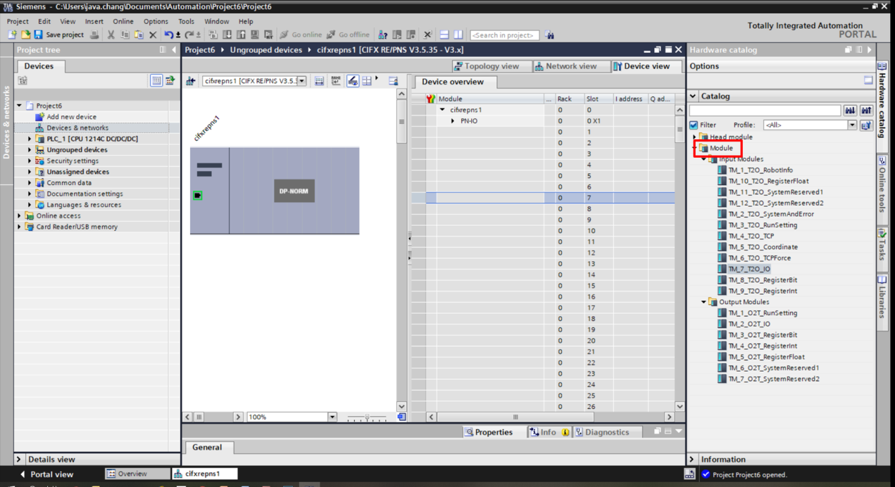Collapse the cifxrepns1 row in device overview

(x=442, y=110)
